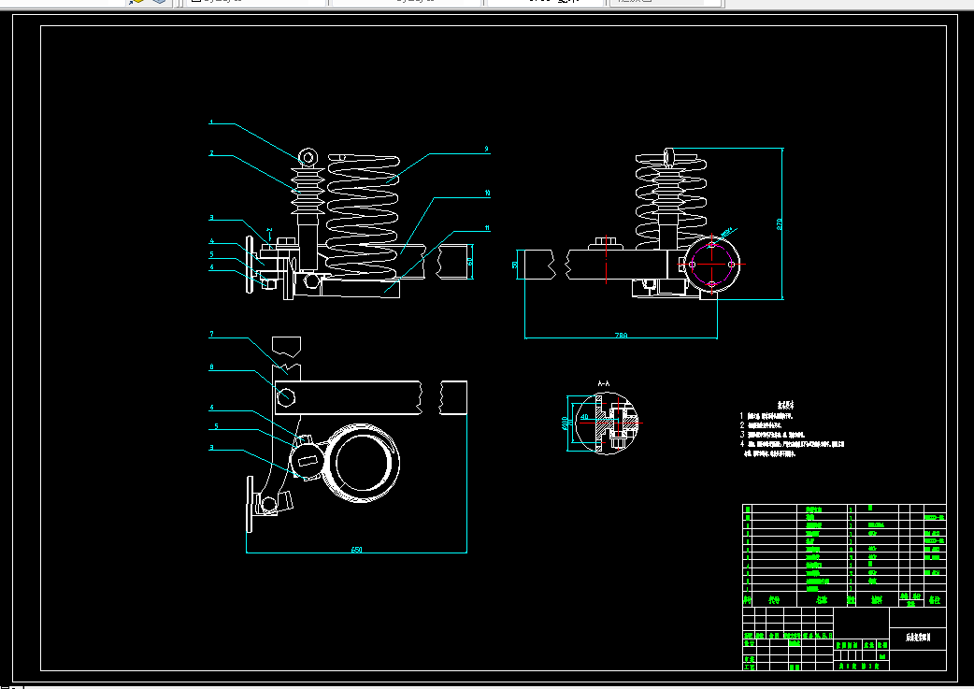Pick the 270 vertical dimension value
The width and height of the screenshot is (974, 689).
pyautogui.click(x=780, y=223)
